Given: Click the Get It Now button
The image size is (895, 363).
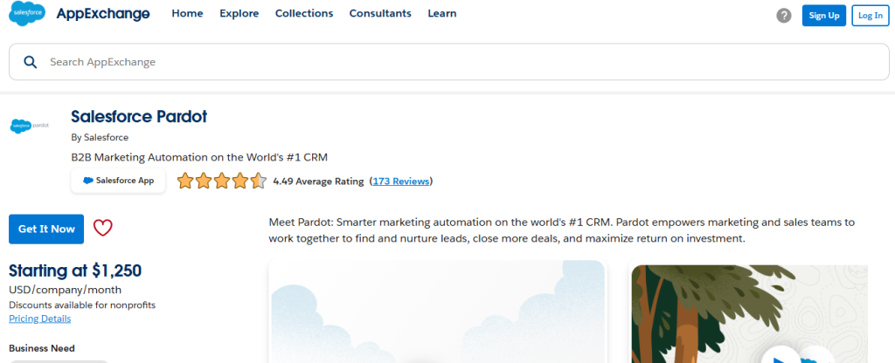Looking at the screenshot, I should click(46, 229).
